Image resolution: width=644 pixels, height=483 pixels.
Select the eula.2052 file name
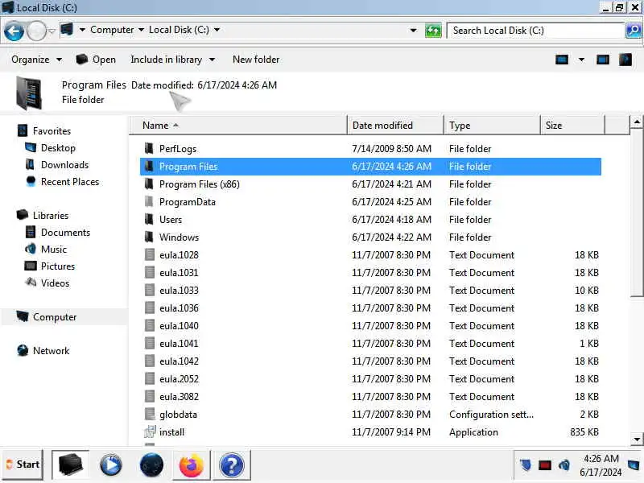pos(179,378)
